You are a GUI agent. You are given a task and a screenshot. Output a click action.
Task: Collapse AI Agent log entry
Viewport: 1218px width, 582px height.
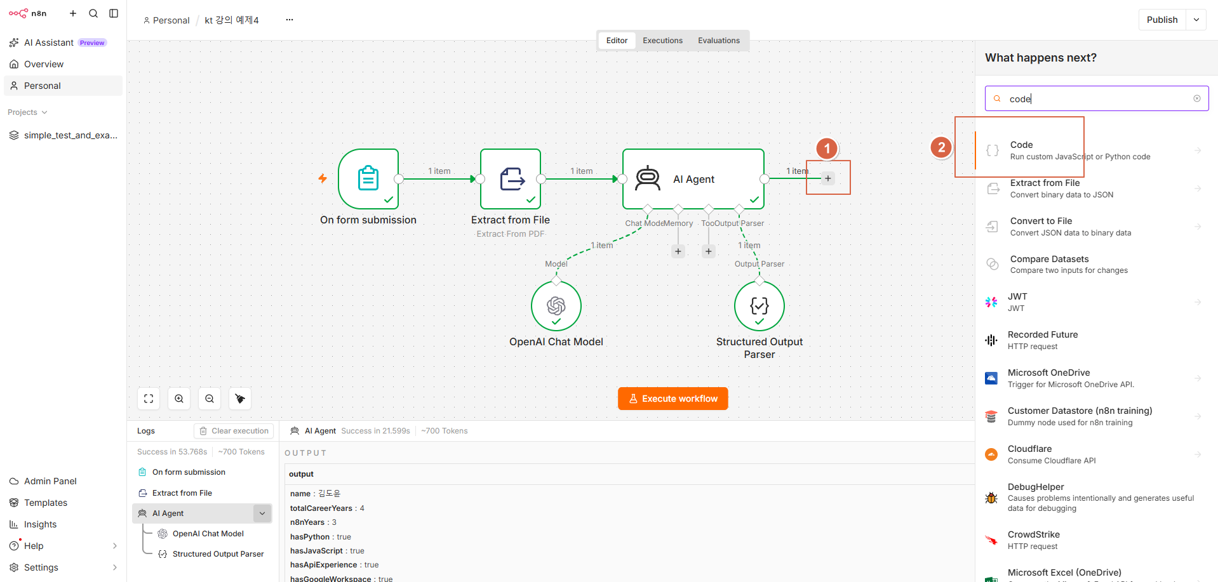coord(262,513)
